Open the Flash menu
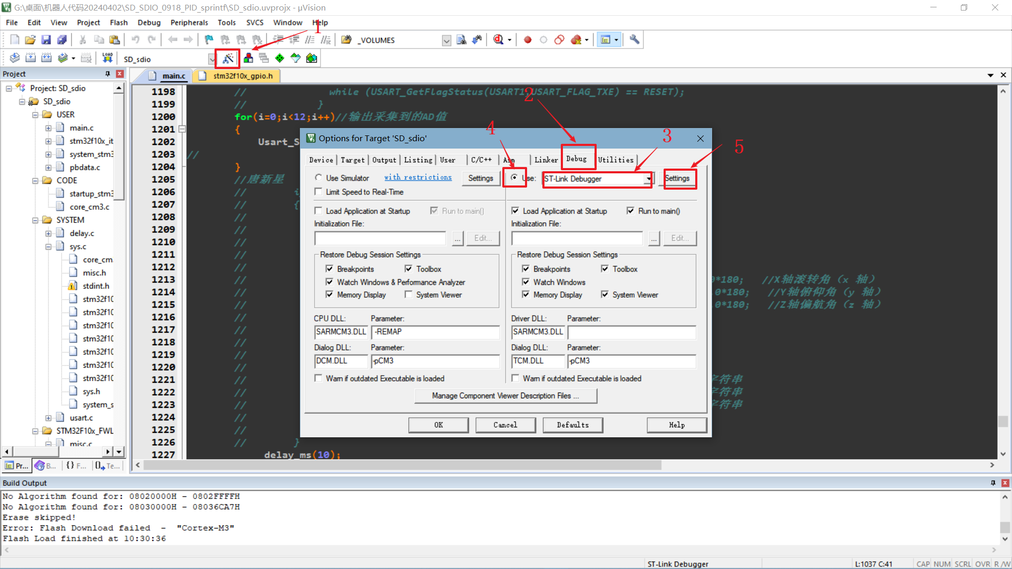The height and width of the screenshot is (569, 1012). tap(119, 23)
